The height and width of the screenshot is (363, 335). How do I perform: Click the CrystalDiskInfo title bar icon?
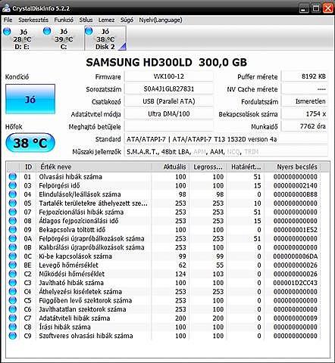point(6,8)
